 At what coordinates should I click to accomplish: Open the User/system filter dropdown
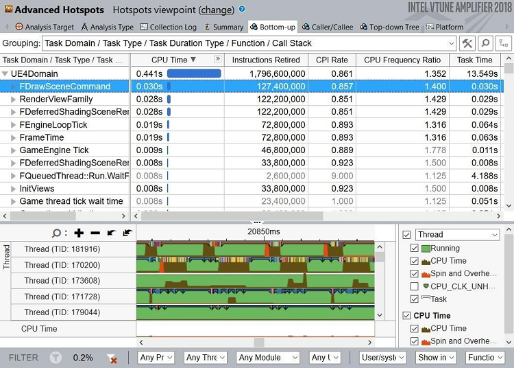tap(382, 358)
